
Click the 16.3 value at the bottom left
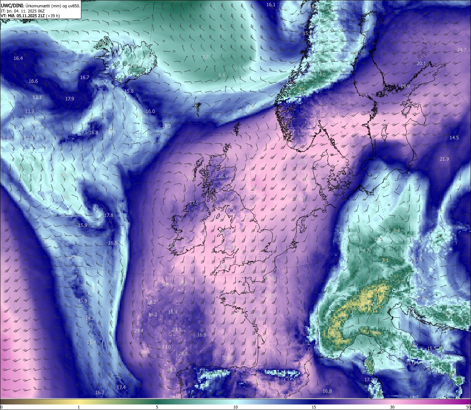[100, 393]
